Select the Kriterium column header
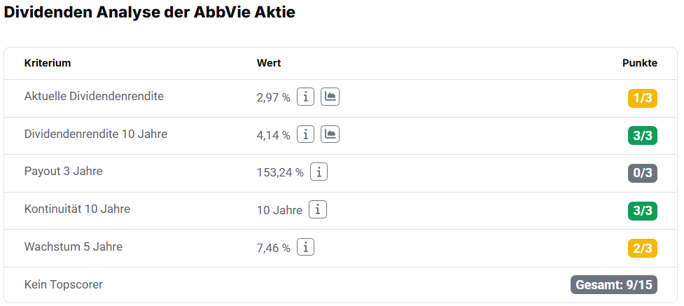This screenshot has height=306, width=684. [48, 63]
